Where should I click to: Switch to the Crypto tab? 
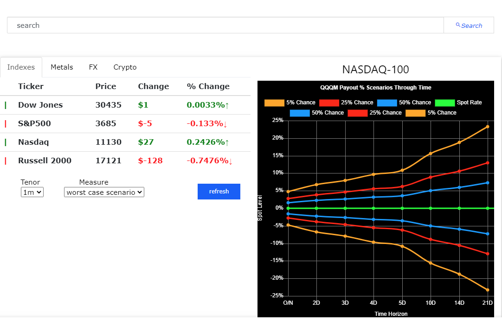[x=125, y=67]
